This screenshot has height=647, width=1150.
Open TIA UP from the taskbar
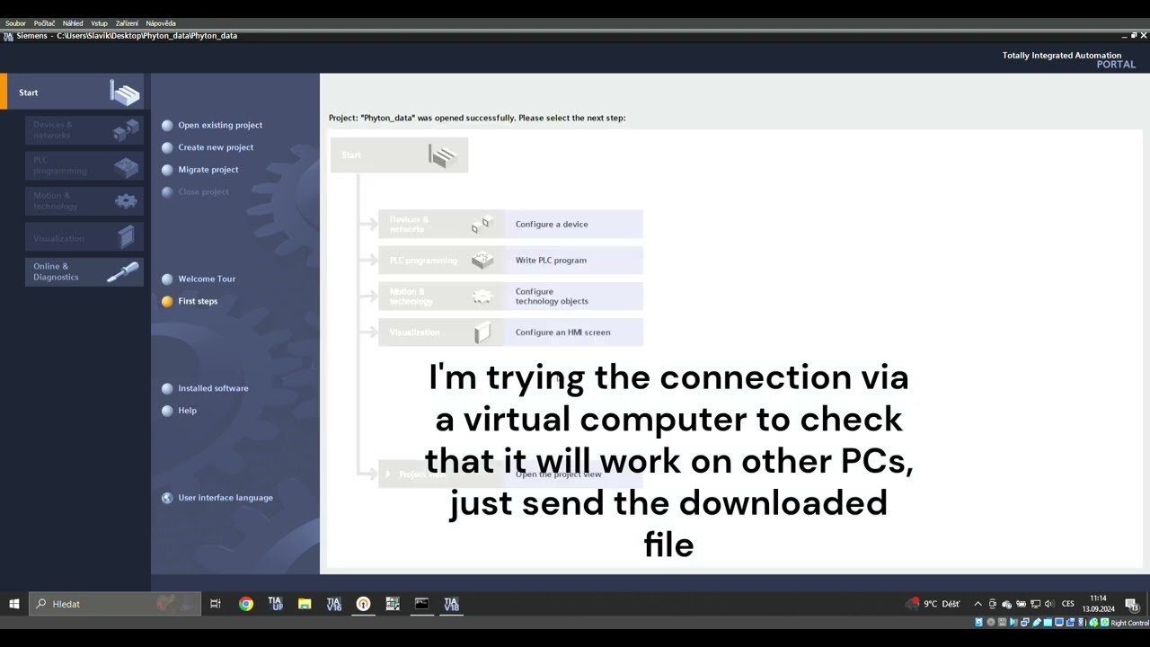pyautogui.click(x=275, y=604)
